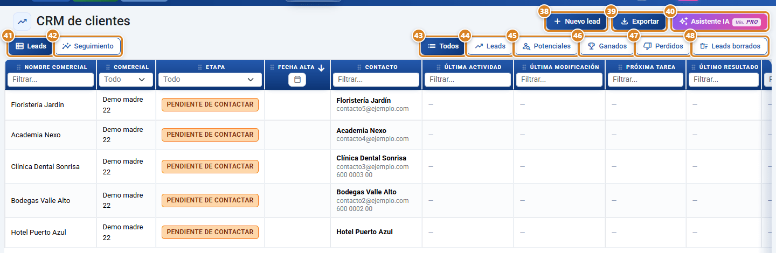The width and height of the screenshot is (776, 253).
Task: Click Pendiente de contactar badge for Hotel Puerto Azul
Action: pos(210,232)
